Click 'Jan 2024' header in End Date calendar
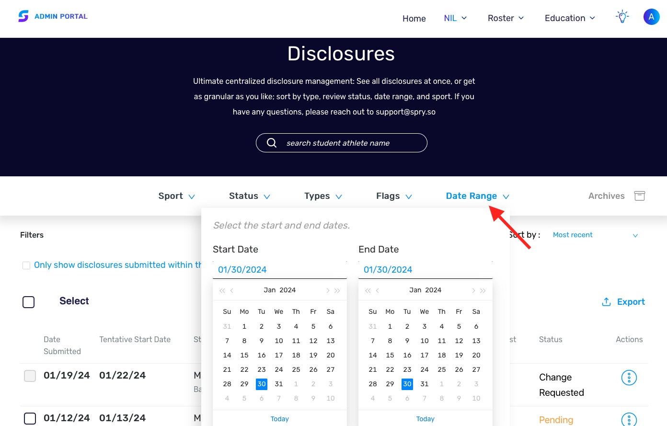667x426 pixels. (425, 290)
